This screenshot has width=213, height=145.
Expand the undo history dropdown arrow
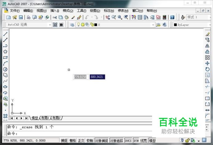point(92,17)
